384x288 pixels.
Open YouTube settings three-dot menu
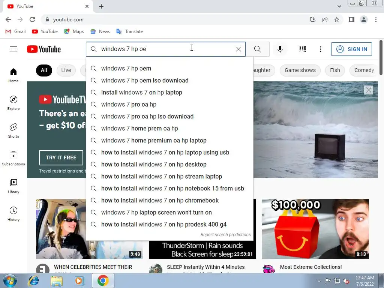320,49
